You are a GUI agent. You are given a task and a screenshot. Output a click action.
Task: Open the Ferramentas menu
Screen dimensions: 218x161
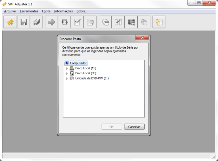29,11
